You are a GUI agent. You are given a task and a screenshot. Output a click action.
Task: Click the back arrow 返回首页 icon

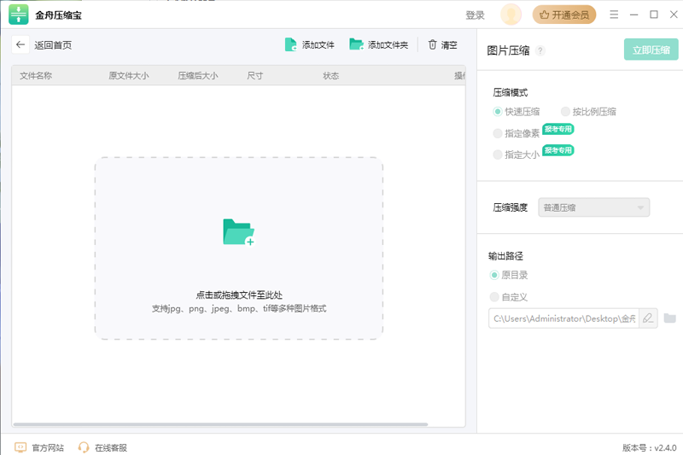tap(20, 45)
